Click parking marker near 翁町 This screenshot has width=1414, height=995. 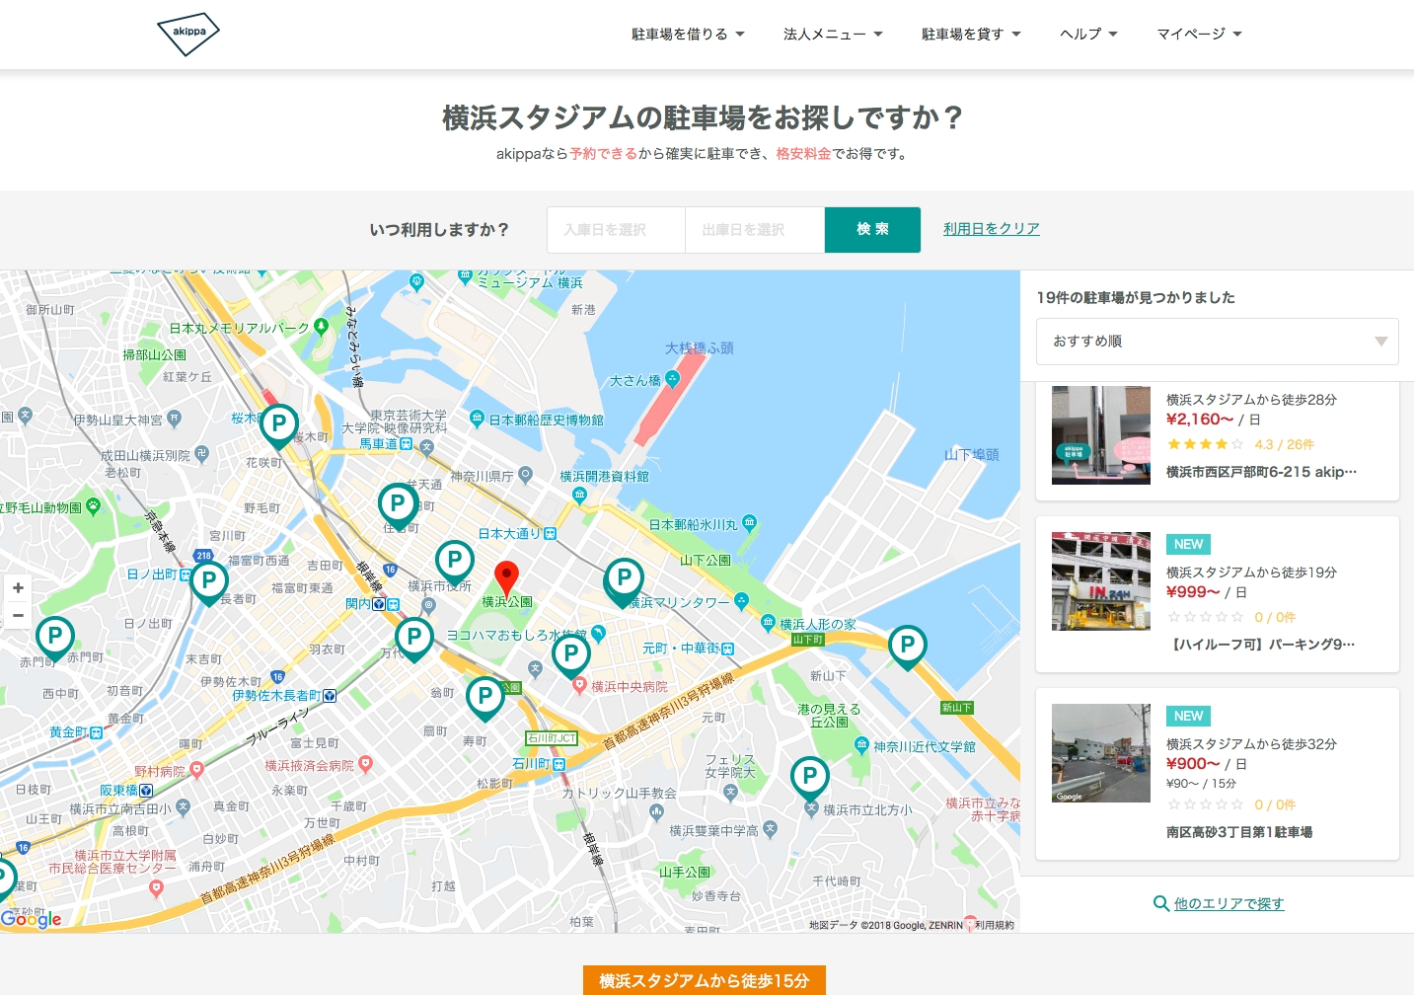tap(485, 698)
